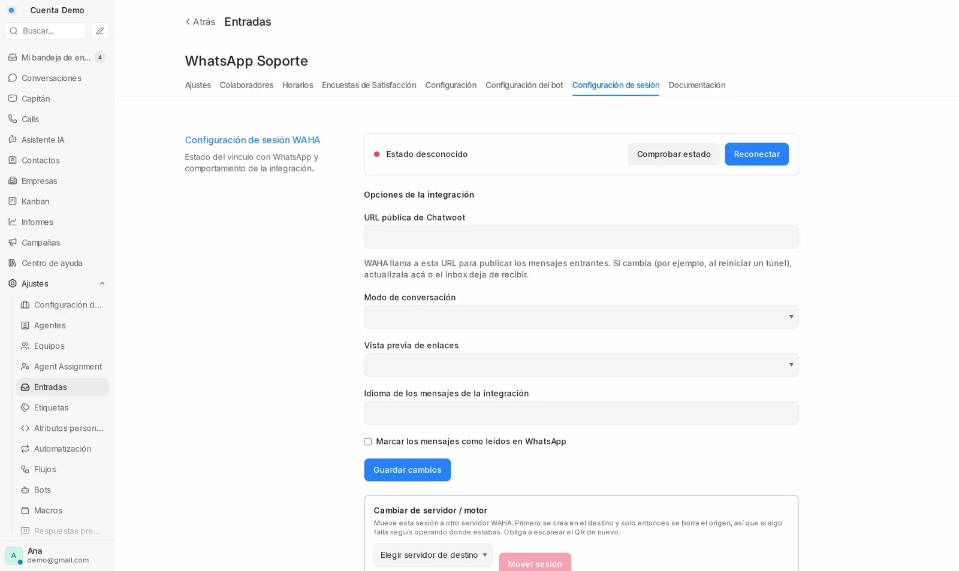Image resolution: width=959 pixels, height=571 pixels.
Task: Open the Vista previa de enlaces dropdown
Action: (581, 365)
